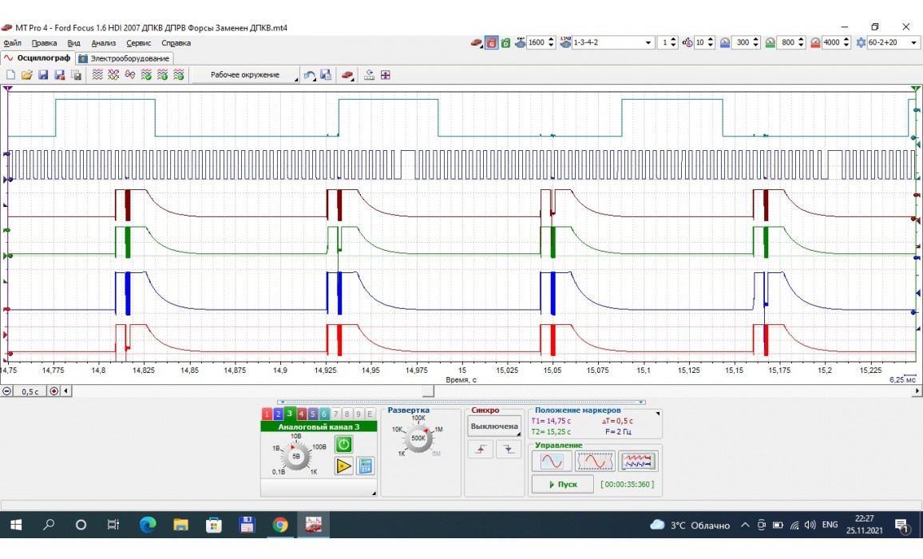This screenshot has height=559, width=923.
Task: Click the multi-channel waveform view icon
Action: [638, 462]
